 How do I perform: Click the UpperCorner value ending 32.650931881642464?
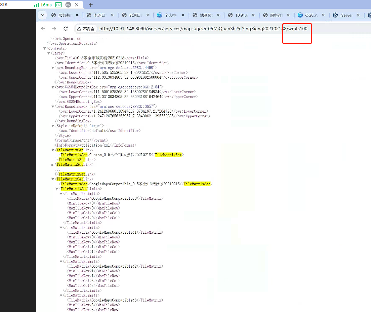click(128, 97)
